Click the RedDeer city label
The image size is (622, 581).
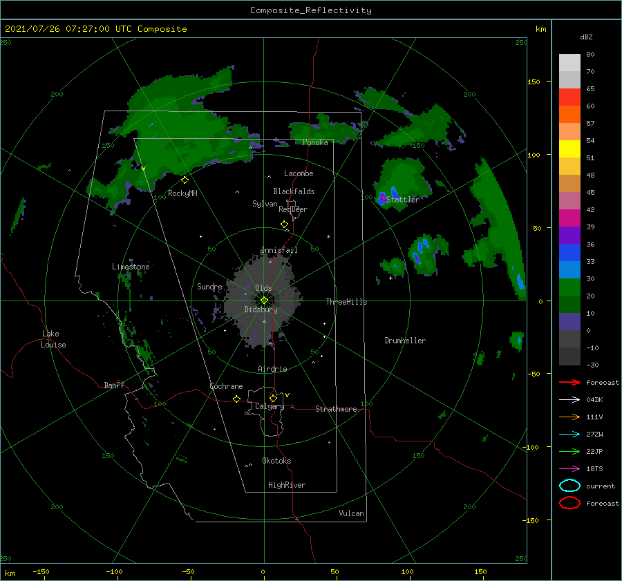(x=293, y=209)
